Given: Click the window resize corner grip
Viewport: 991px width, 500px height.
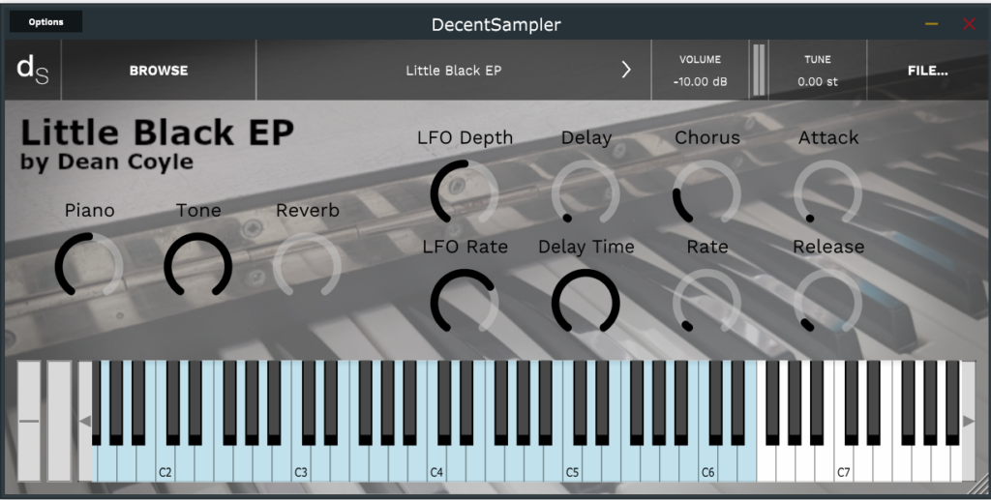Looking at the screenshot, I should pyautogui.click(x=978, y=485).
